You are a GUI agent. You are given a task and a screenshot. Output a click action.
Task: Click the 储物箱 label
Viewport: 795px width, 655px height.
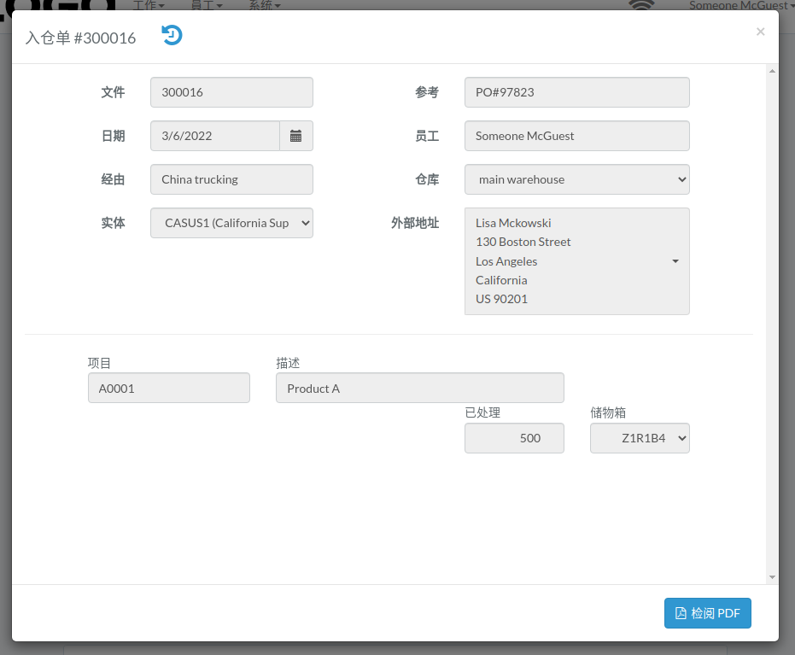[x=607, y=412]
